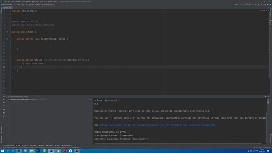Start the Main run configuration from toolbar
This screenshot has width=272, height=153.
(x=253, y=5)
